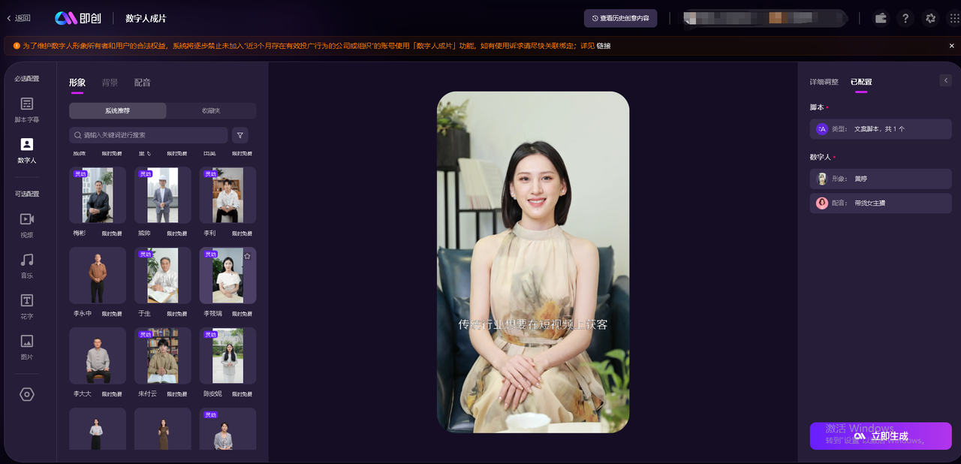Click the hexagon settings icon in sidebar
This screenshot has height=464, width=961.
pyautogui.click(x=27, y=394)
